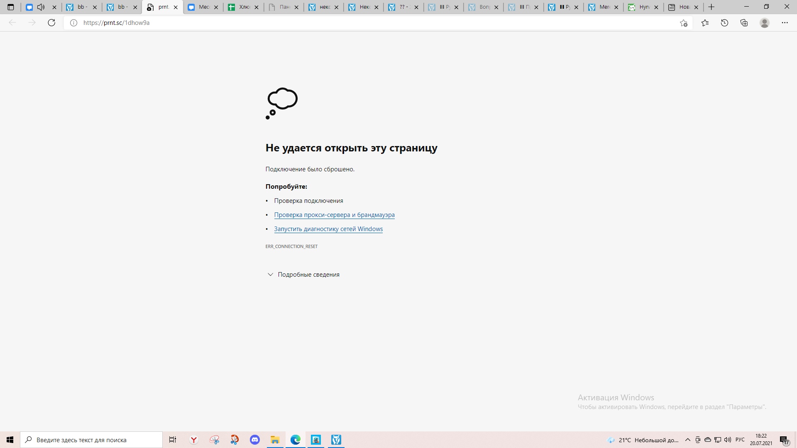Open the Favorites list
The width and height of the screenshot is (797, 448).
(x=704, y=23)
